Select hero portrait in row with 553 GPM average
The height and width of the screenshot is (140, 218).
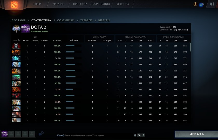(x=16, y=77)
